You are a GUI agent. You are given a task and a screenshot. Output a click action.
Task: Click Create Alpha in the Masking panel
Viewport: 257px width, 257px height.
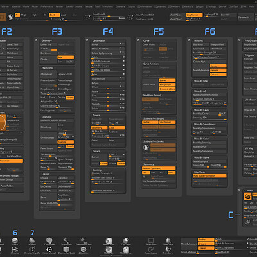point(209,62)
